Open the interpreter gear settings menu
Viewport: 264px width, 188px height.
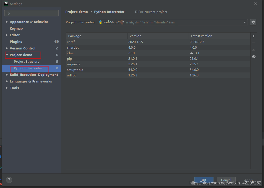click(x=253, y=22)
